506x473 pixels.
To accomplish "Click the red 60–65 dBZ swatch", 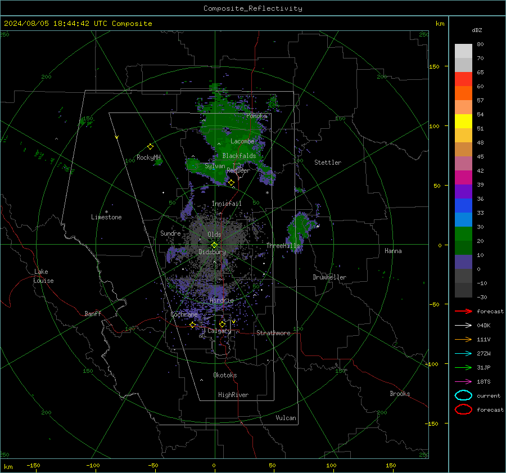I will point(463,79).
